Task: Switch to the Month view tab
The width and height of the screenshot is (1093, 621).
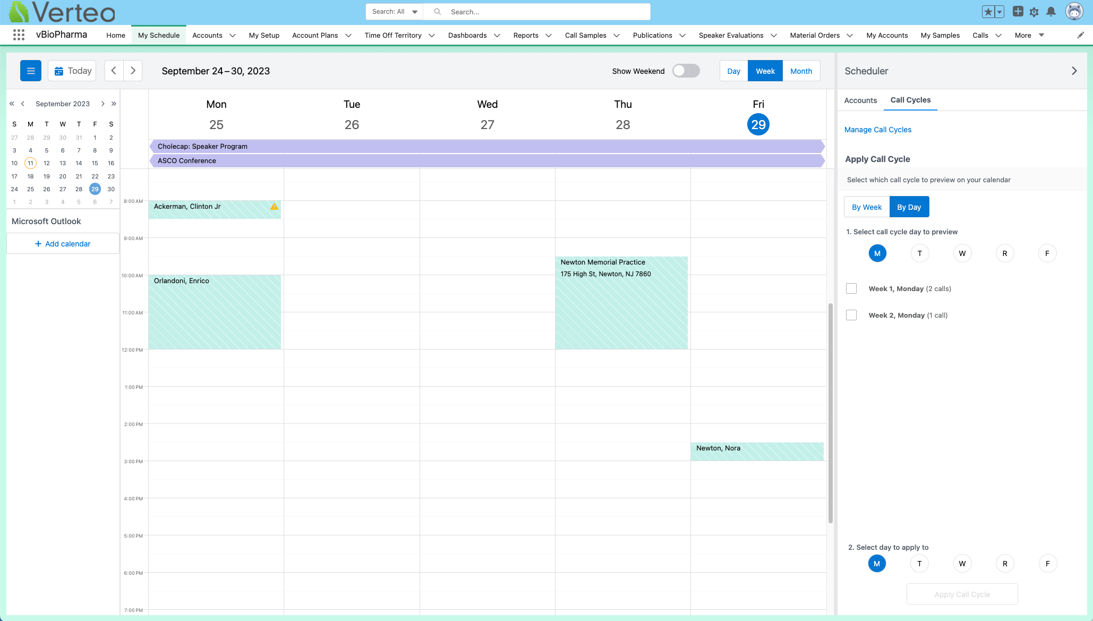Action: [801, 71]
